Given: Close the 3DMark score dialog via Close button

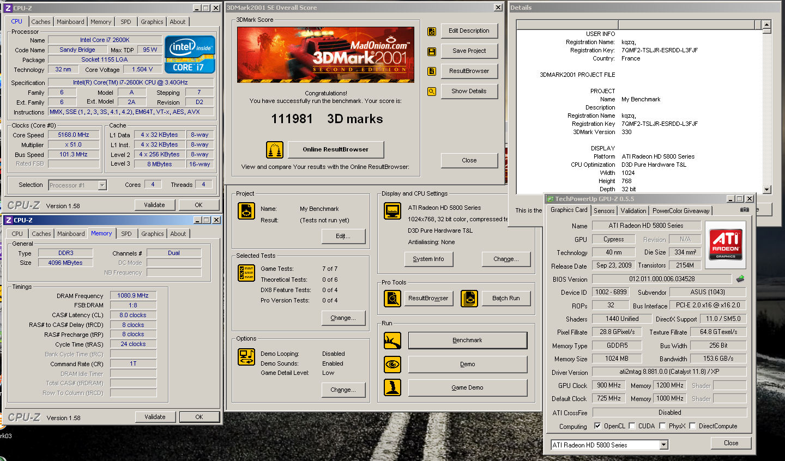Looking at the screenshot, I should pos(469,160).
